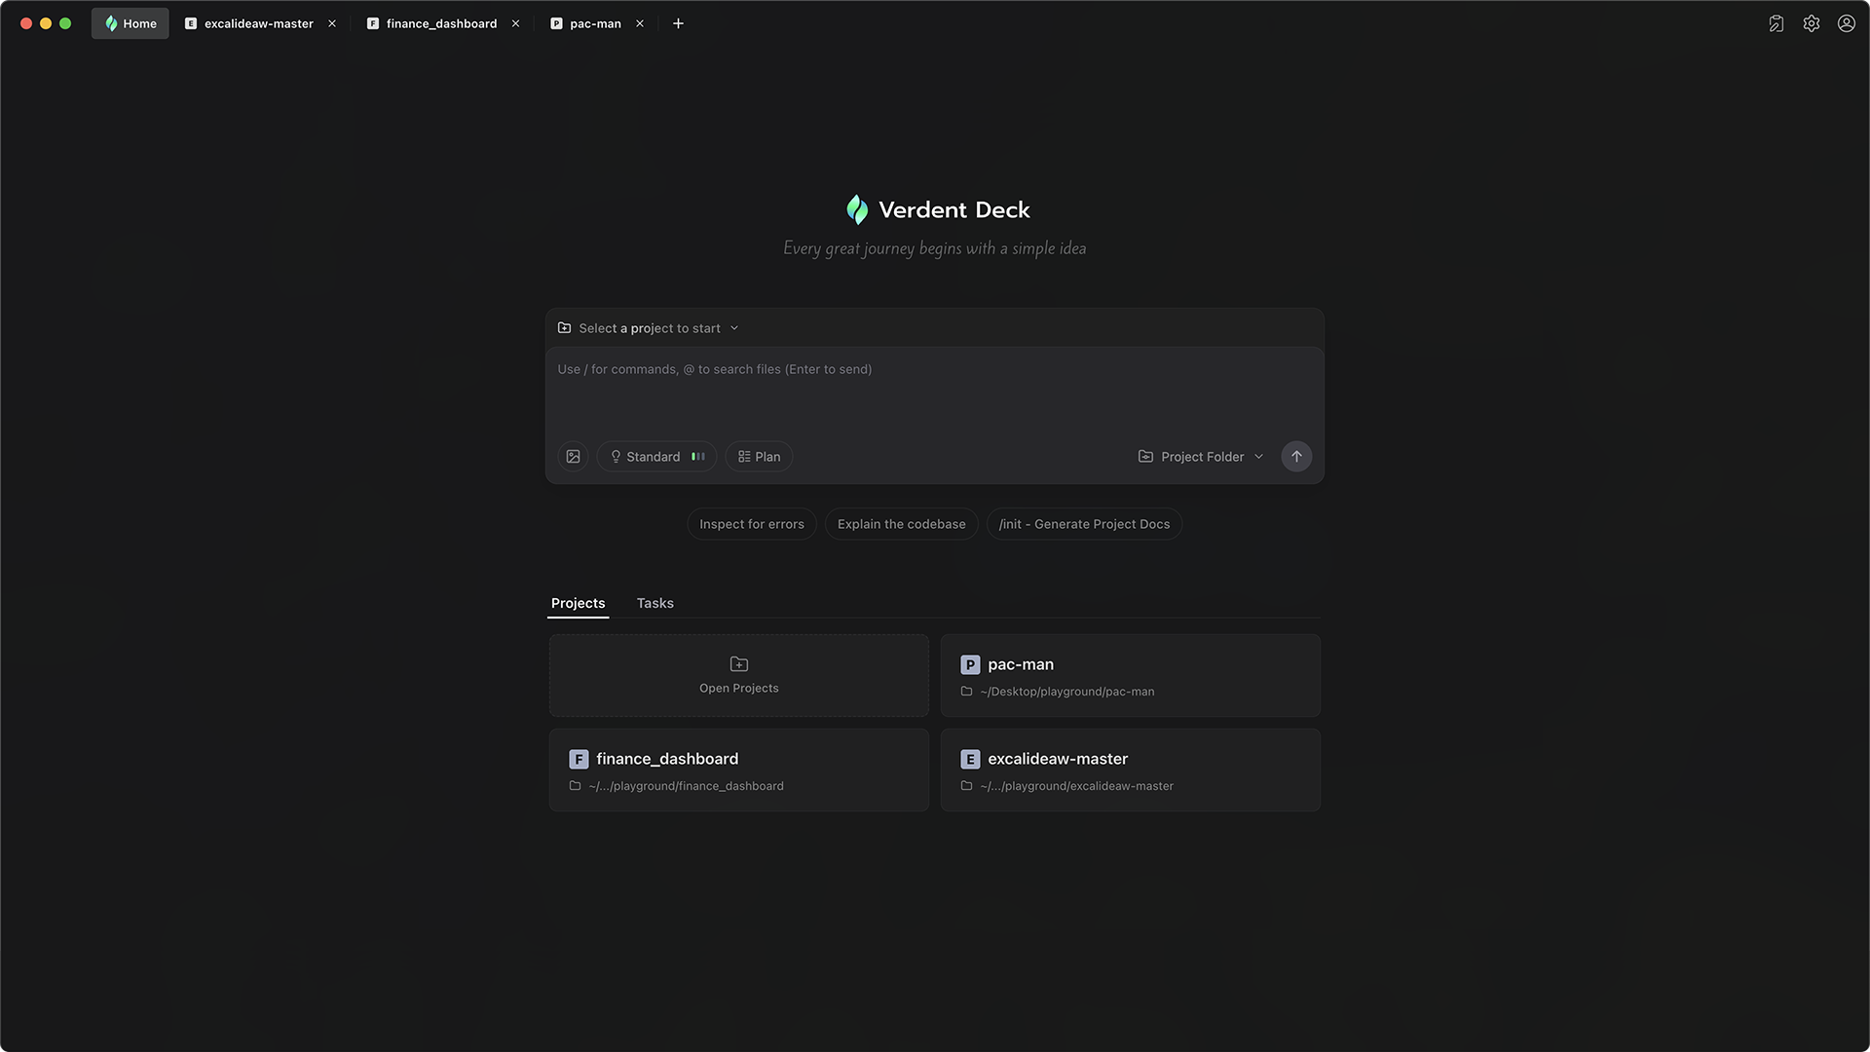Close the pac-man tab
The image size is (1870, 1052).
pyautogui.click(x=640, y=23)
